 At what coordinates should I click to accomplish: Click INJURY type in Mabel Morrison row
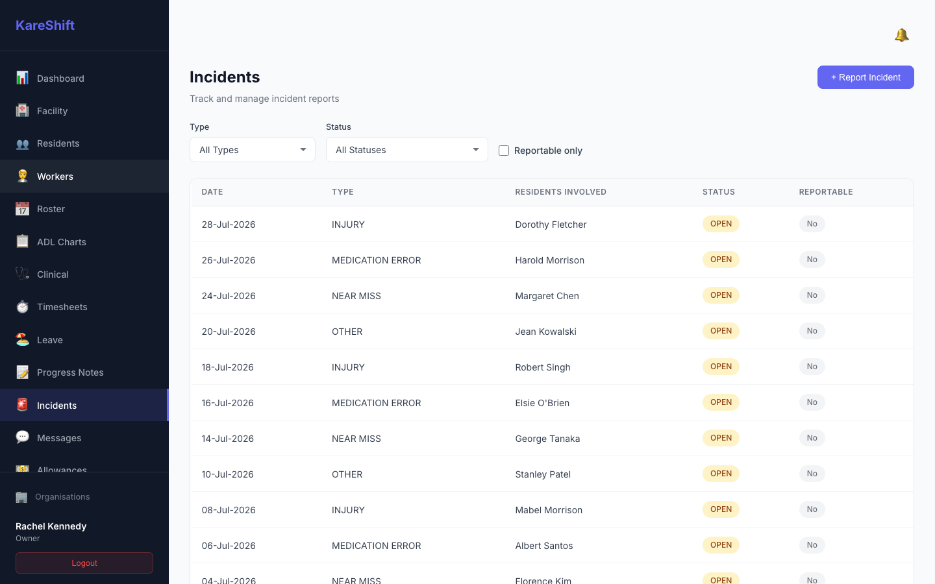coord(348,510)
